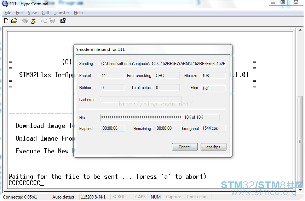
Task: Click the Packet number field showing 11
Action: (x=113, y=76)
